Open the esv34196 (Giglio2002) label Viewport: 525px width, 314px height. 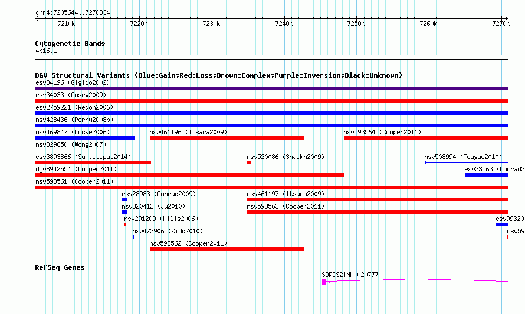tap(73, 82)
